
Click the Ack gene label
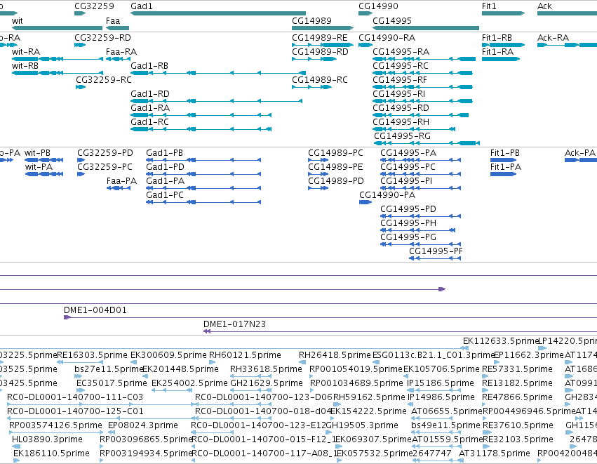544,6
